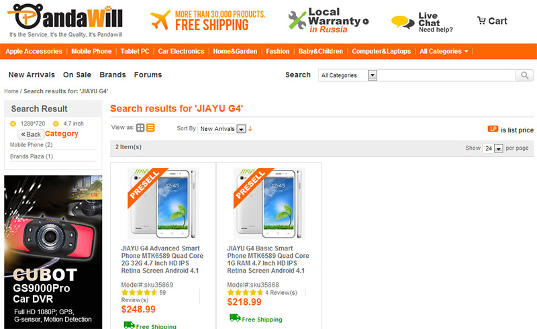
Task: Open the Sort By New Arrivals dropdown
Action: click(x=222, y=129)
